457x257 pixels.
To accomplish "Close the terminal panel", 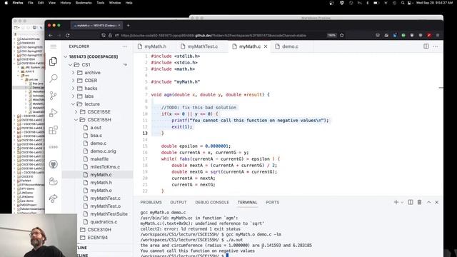I will [436, 202].
